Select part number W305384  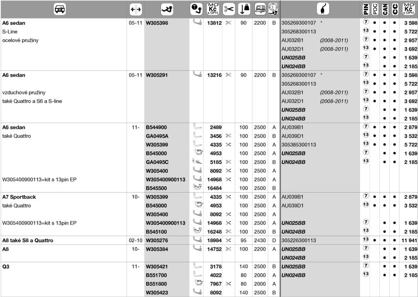tap(157, 249)
